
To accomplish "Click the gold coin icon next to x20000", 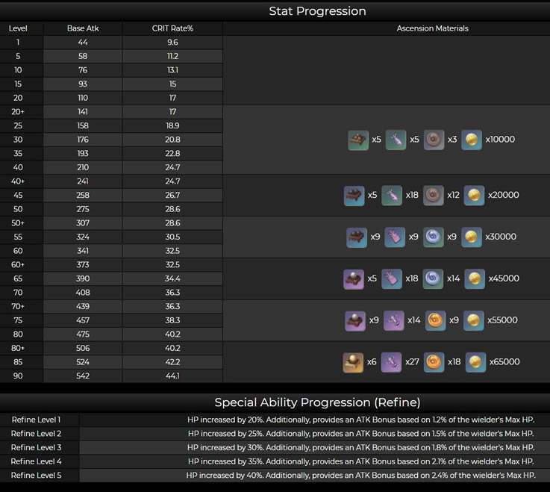I will coord(473,196).
